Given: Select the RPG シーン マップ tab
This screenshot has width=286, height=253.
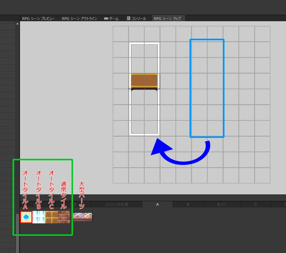Looking at the screenshot, I should pos(167,19).
